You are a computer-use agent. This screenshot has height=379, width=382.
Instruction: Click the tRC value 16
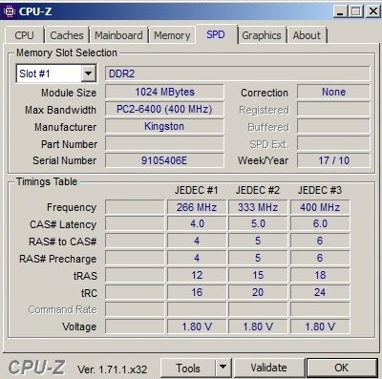pyautogui.click(x=197, y=292)
